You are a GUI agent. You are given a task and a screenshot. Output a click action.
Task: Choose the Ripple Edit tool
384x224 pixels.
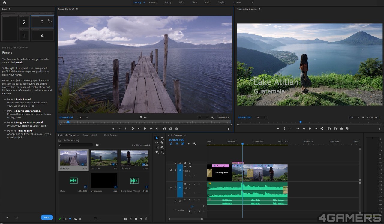click(157, 142)
